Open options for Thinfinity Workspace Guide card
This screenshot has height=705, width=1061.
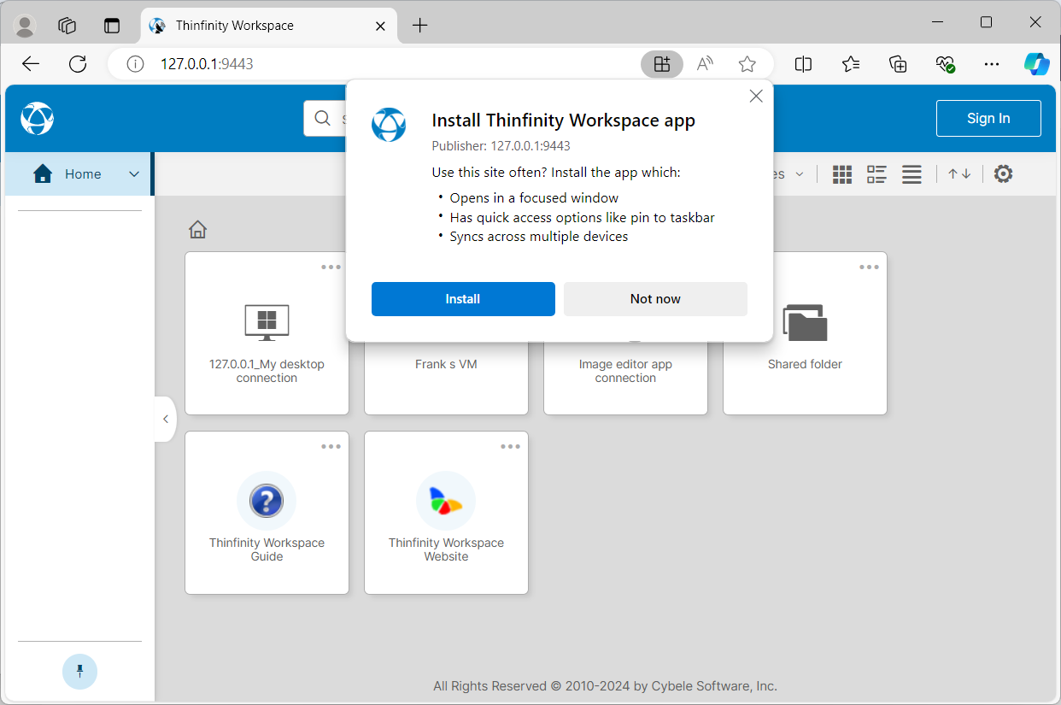(x=331, y=447)
